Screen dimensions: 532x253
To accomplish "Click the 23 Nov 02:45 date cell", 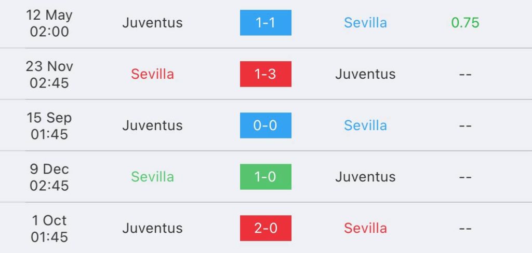I will [50, 74].
